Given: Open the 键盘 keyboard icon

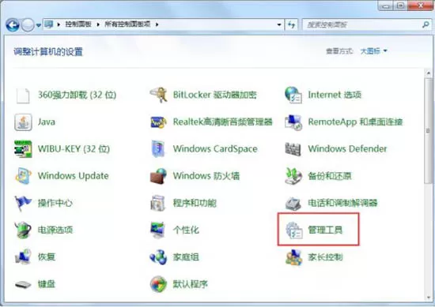Looking at the screenshot, I should (23, 284).
